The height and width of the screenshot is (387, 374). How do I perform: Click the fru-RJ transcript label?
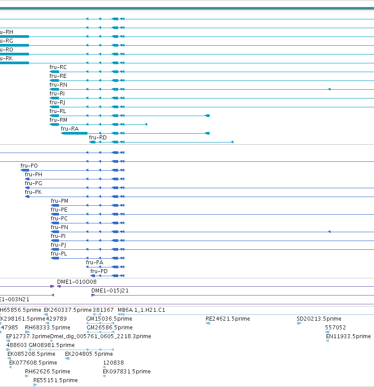click(x=57, y=102)
